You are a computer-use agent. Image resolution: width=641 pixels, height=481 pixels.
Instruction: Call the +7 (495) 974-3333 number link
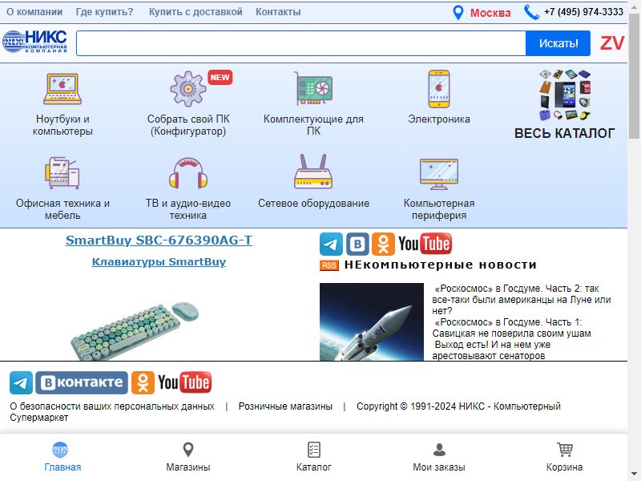coord(584,12)
